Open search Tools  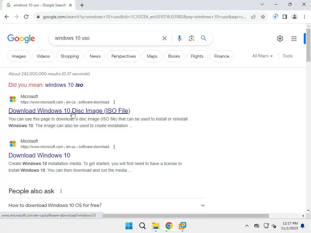pyautogui.click(x=287, y=56)
